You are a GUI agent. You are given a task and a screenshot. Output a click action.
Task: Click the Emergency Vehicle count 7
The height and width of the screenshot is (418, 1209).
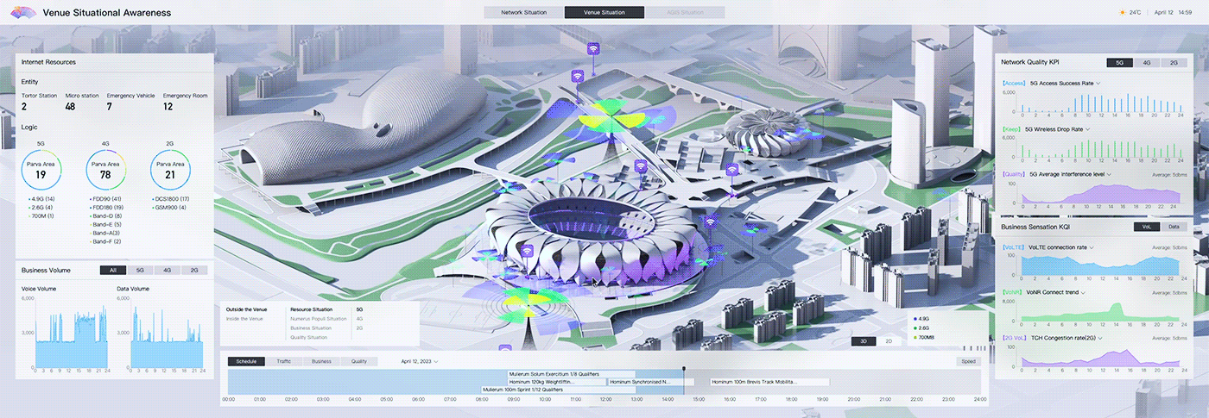coord(110,106)
